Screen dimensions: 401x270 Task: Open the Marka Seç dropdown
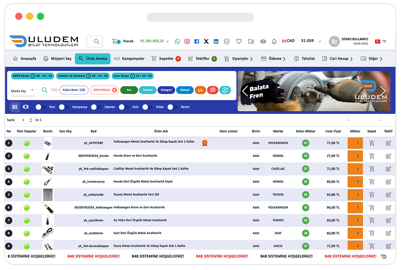coord(22,91)
